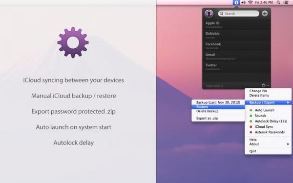The height and width of the screenshot is (183, 293).
Task: Open Spotlight search magnifier in menu bar
Action: (278, 2)
